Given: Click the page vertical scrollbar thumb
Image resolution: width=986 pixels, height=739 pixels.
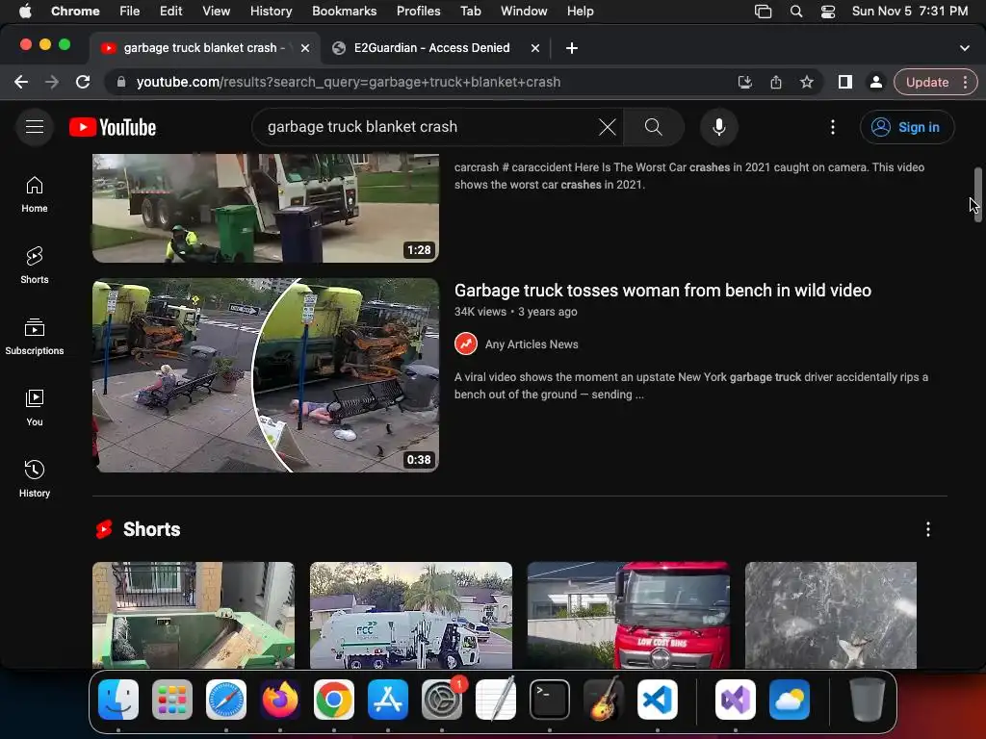Looking at the screenshot, I should pyautogui.click(x=978, y=194).
